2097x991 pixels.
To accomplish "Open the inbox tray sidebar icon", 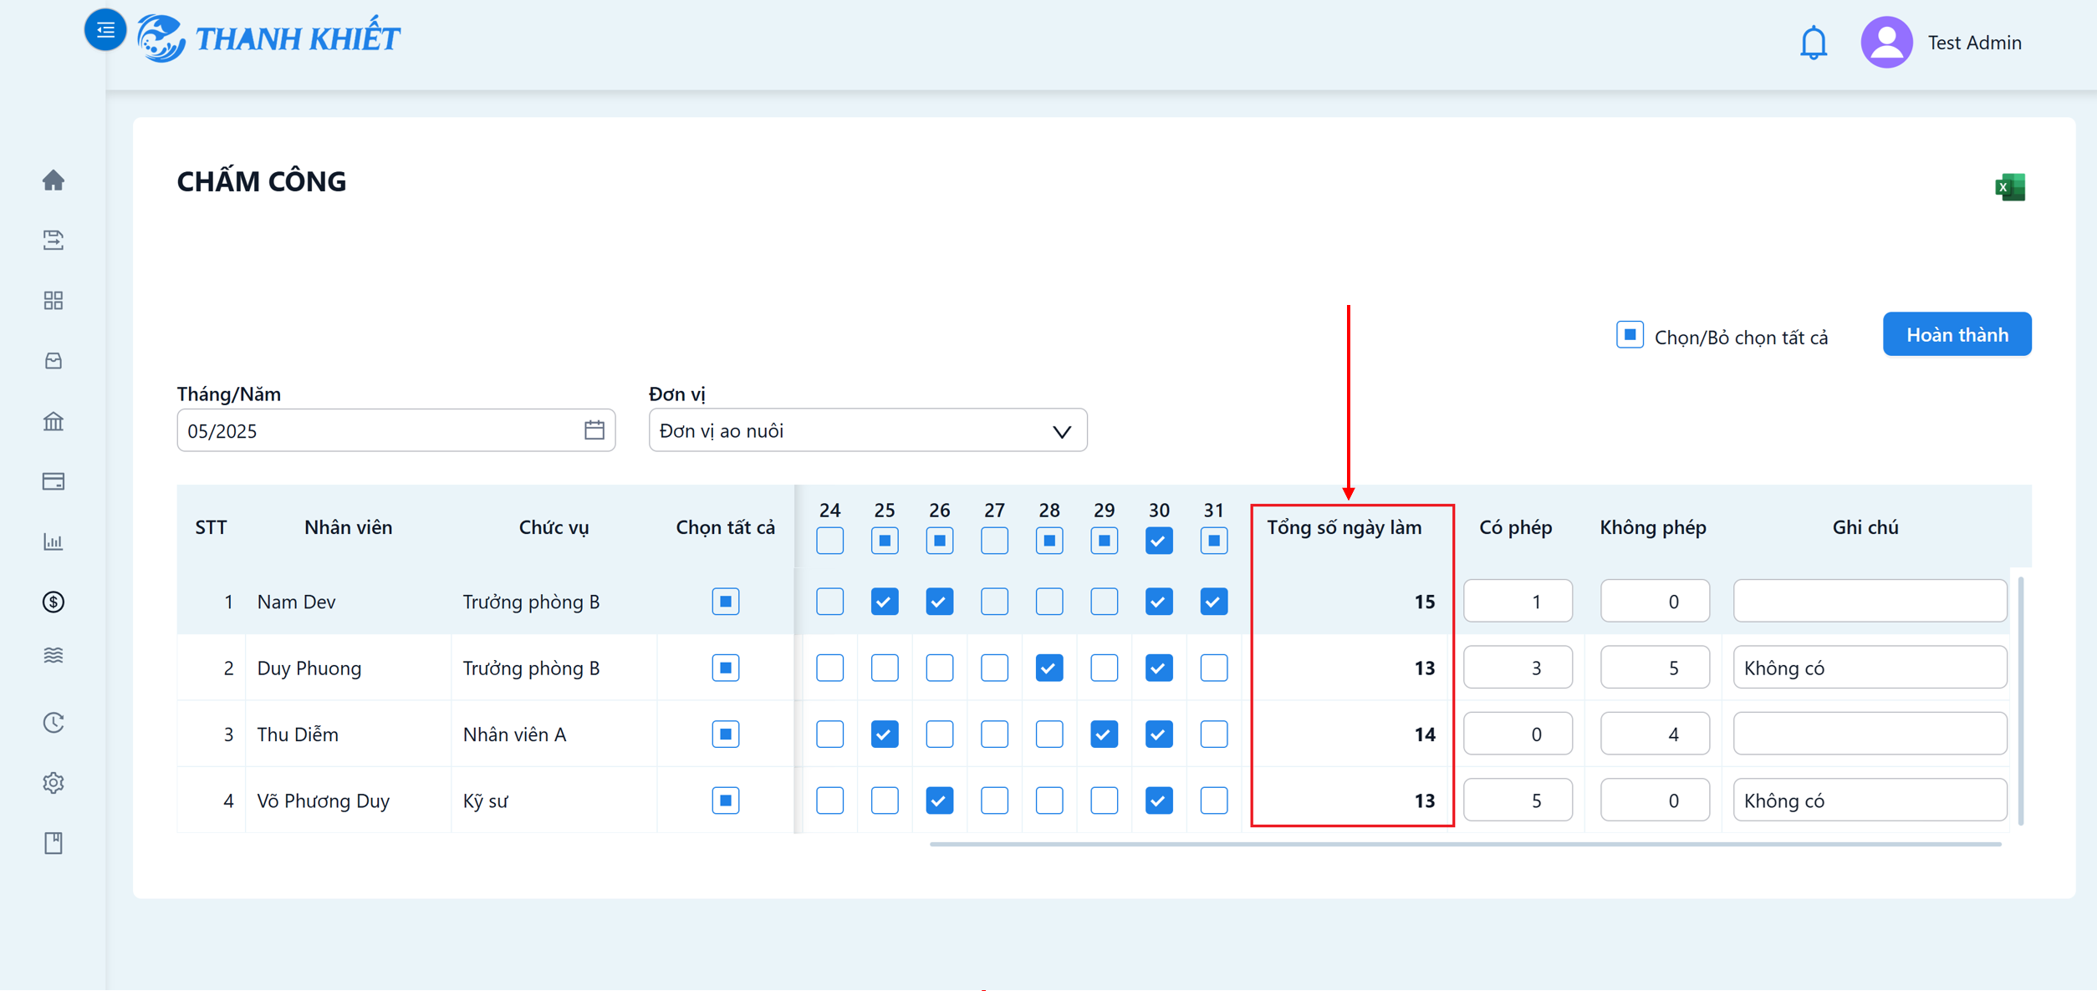I will (54, 361).
